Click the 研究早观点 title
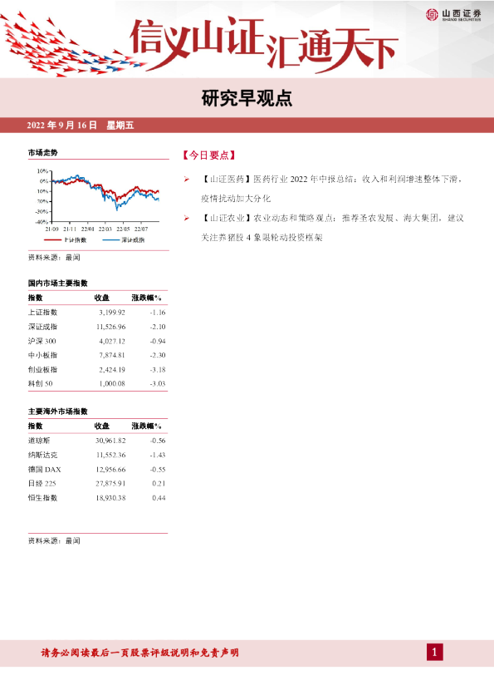 (247, 98)
